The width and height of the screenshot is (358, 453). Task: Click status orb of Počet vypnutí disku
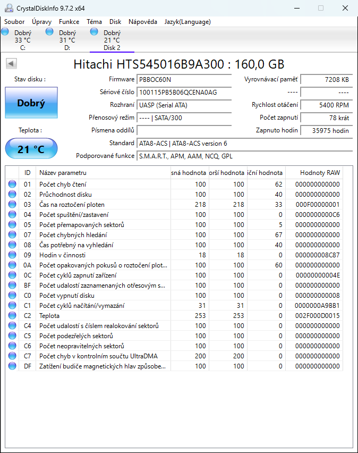pos(12,295)
